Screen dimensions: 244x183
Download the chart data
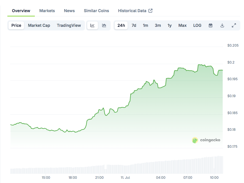(222, 25)
